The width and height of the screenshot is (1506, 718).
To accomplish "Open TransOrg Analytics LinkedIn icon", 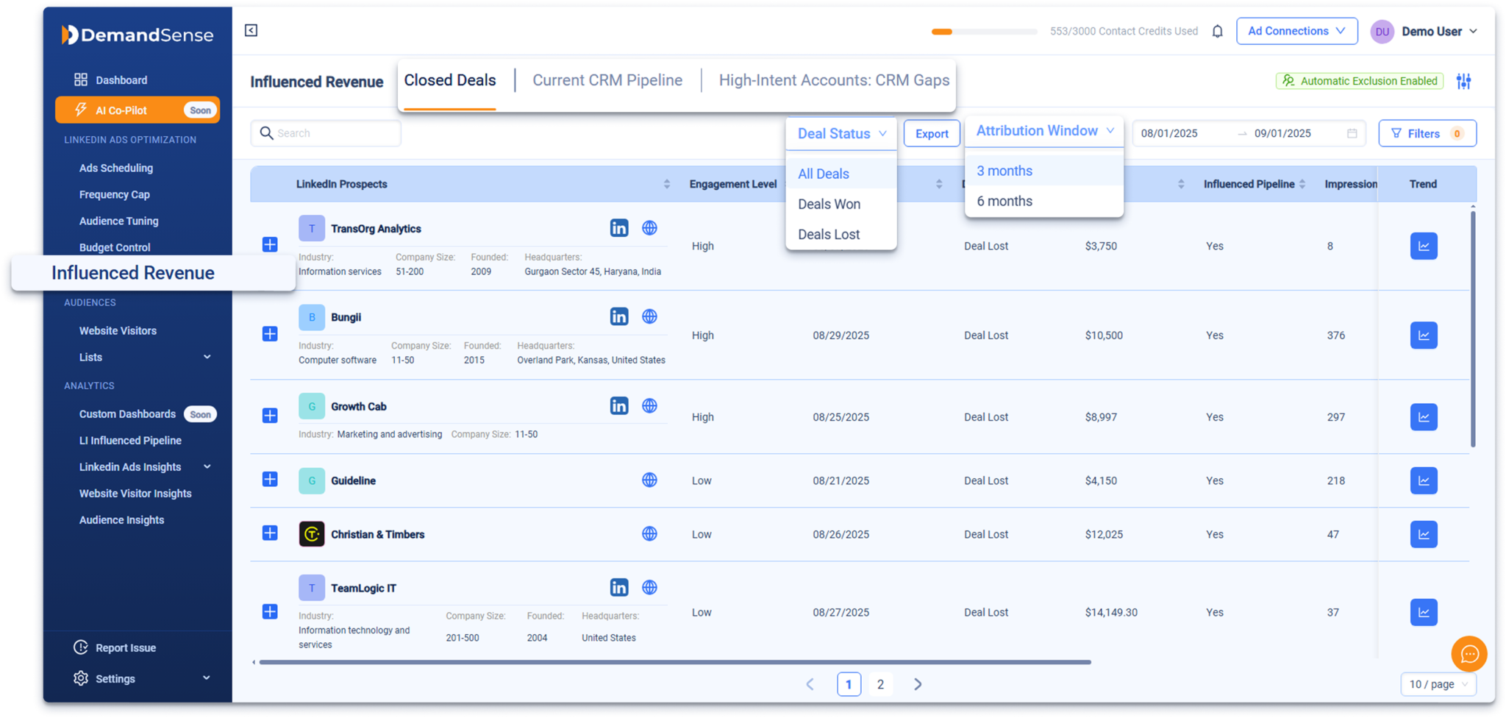I will pyautogui.click(x=619, y=228).
